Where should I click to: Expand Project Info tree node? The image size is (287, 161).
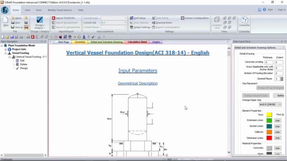tap(6, 49)
